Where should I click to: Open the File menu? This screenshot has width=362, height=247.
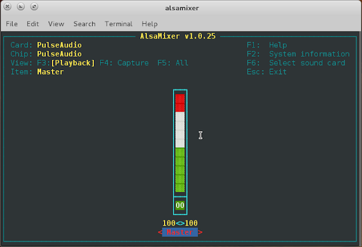click(11, 24)
